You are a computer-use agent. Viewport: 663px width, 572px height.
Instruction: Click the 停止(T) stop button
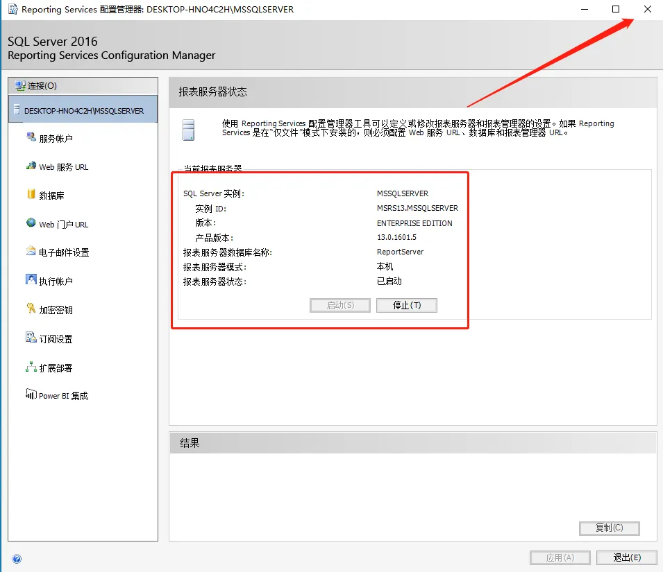click(406, 305)
